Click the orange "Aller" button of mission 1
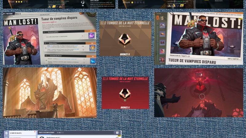This screenshot has width=246, height=138. [x=91, y=31]
